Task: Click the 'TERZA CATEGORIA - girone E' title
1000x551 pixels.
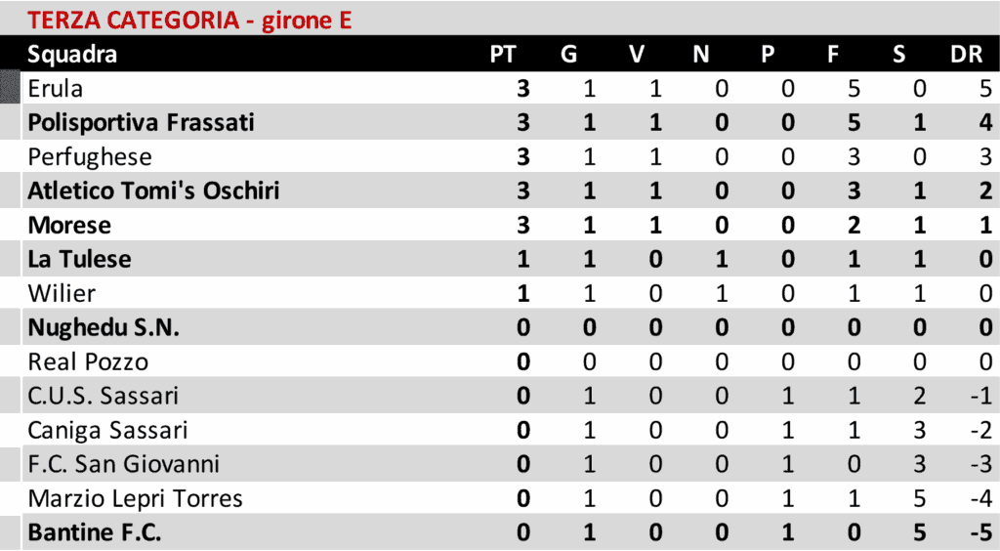Action: 189,20
